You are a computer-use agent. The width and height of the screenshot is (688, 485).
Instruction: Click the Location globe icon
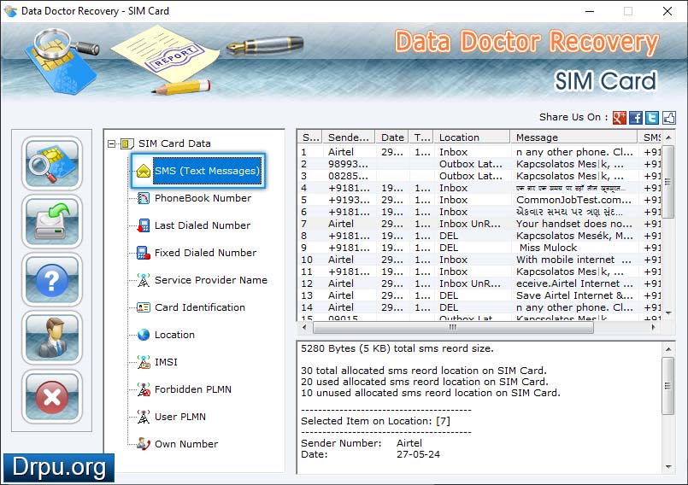click(143, 335)
